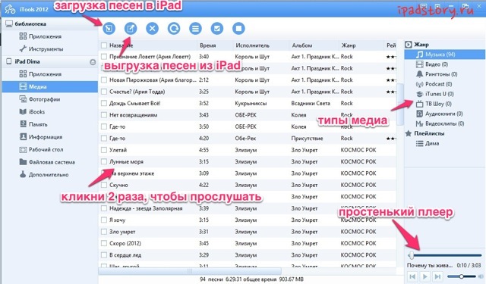
Task: Sort by the Жанр column header
Action: point(349,45)
